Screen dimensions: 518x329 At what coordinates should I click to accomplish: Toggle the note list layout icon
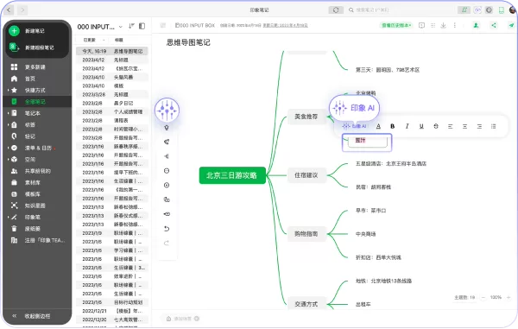click(x=142, y=26)
